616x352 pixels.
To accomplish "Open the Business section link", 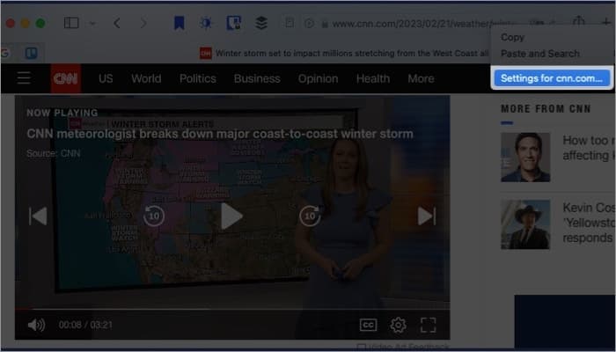I will 257,78.
